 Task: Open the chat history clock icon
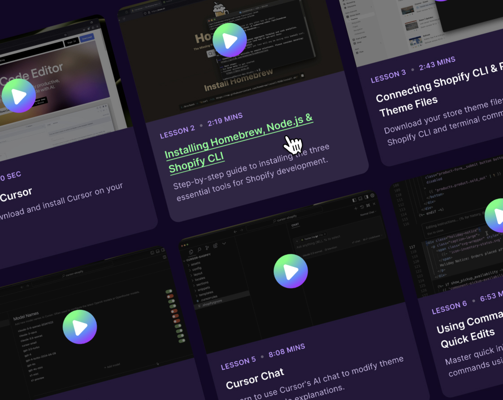tap(362, 207)
